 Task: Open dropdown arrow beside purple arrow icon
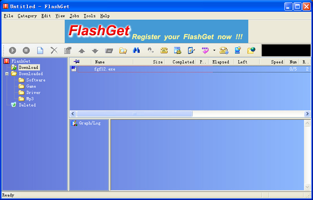[x=214, y=50]
